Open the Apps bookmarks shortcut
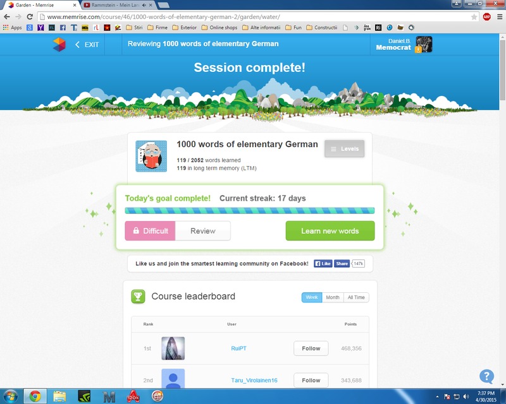Screen dimensions: 506x404 (12, 28)
